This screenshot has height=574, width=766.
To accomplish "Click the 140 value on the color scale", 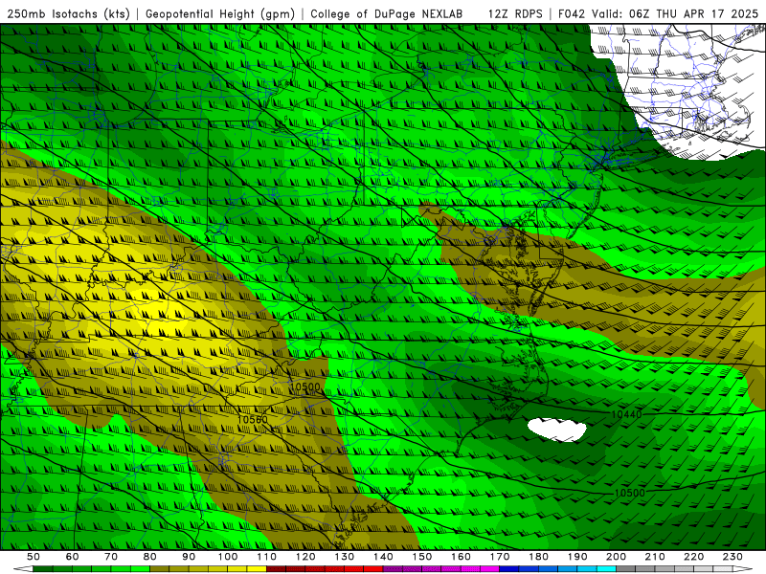I will coord(384,557).
